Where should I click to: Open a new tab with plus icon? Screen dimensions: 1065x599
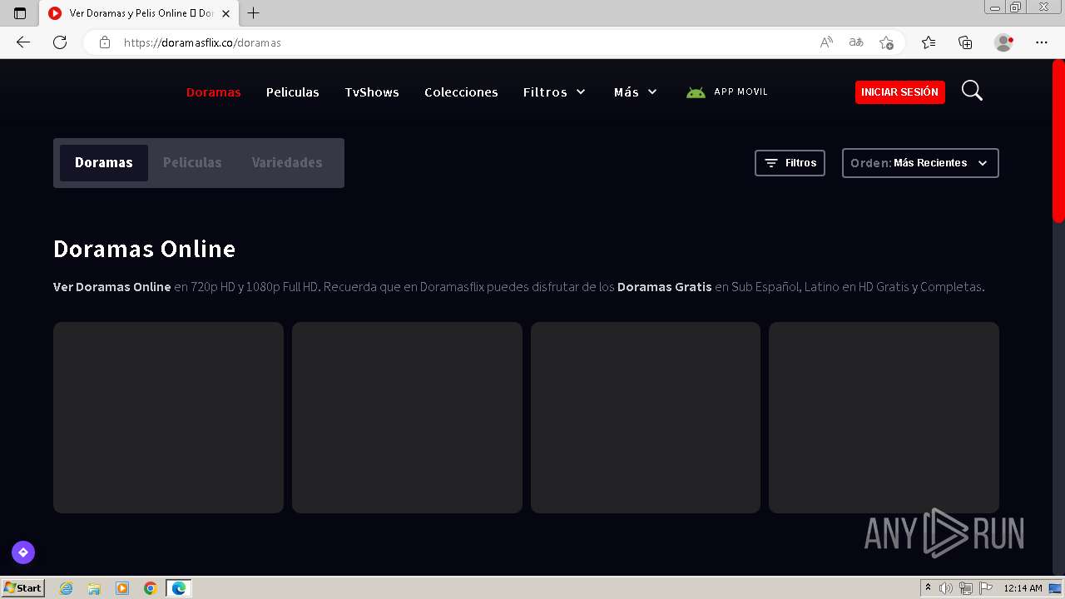click(254, 13)
